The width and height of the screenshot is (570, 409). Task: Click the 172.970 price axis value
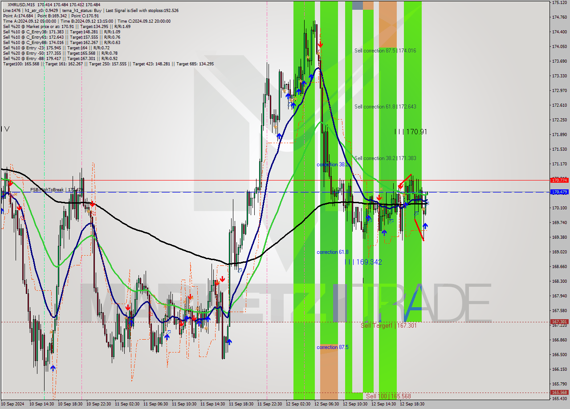559,90
